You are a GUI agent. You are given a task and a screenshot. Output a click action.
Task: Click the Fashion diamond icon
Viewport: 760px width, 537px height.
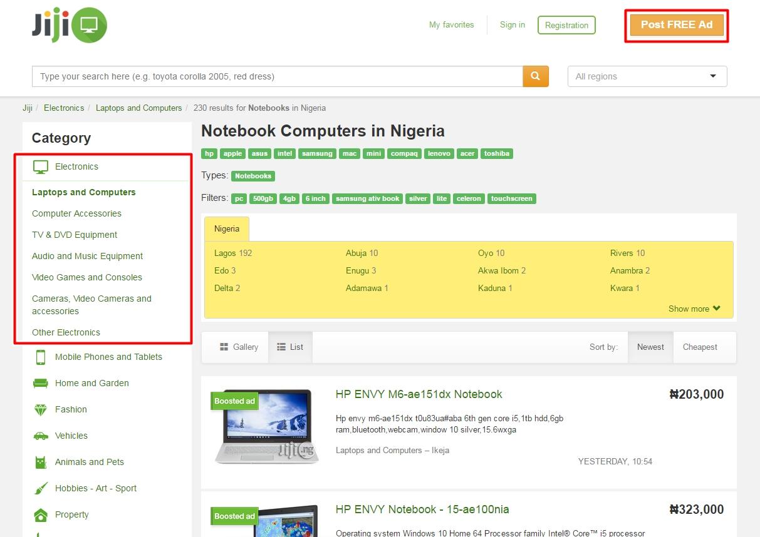click(x=41, y=409)
